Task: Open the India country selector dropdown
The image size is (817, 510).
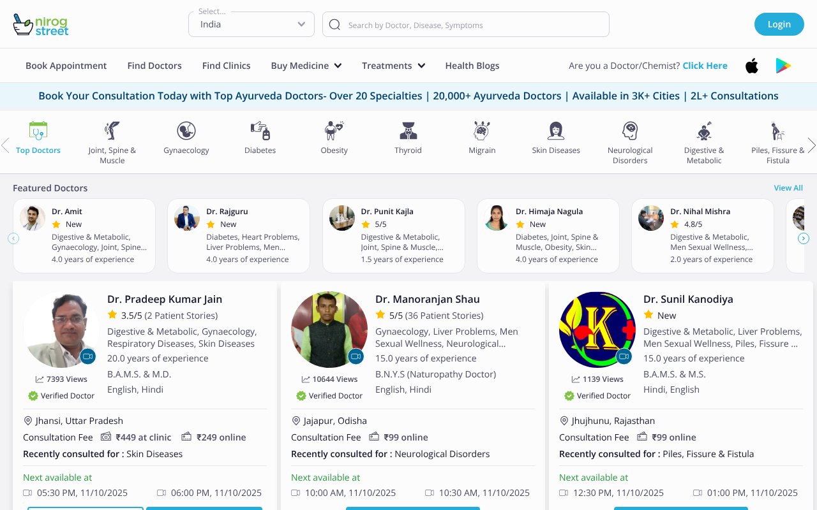Action: (251, 24)
